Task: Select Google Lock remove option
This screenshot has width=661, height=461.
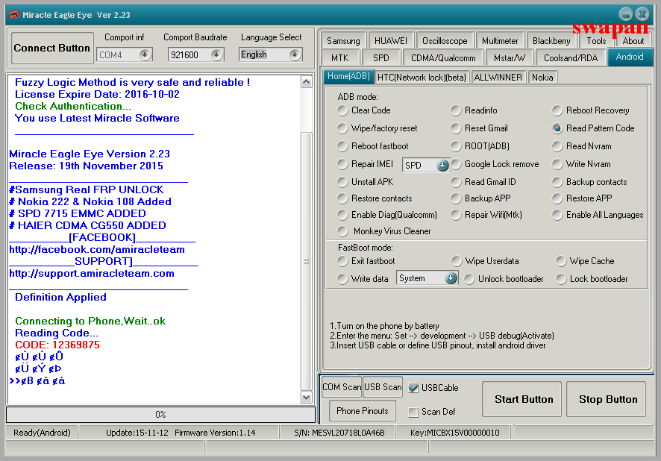Action: tap(456, 164)
